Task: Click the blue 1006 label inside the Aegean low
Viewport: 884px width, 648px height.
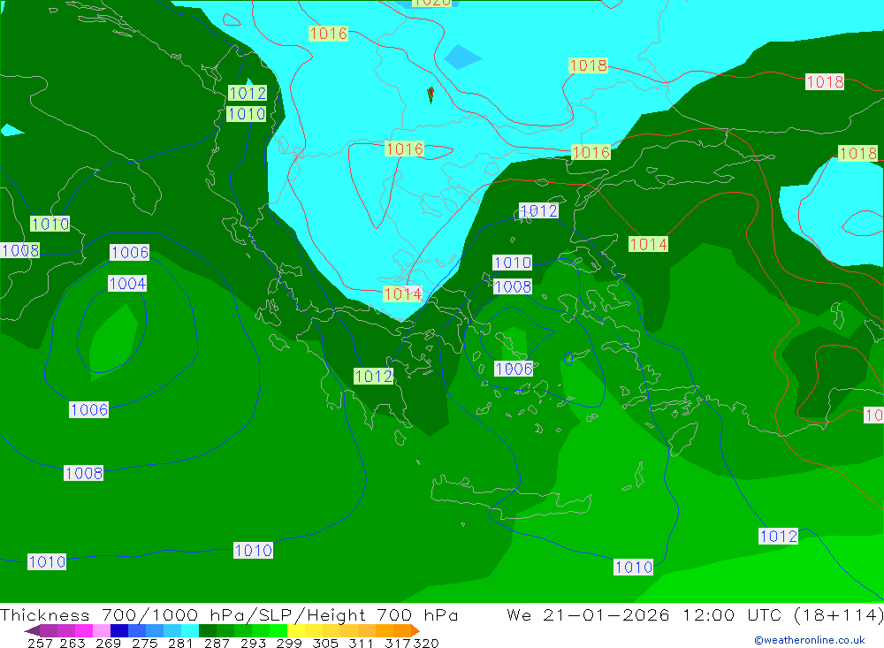Action: (514, 369)
